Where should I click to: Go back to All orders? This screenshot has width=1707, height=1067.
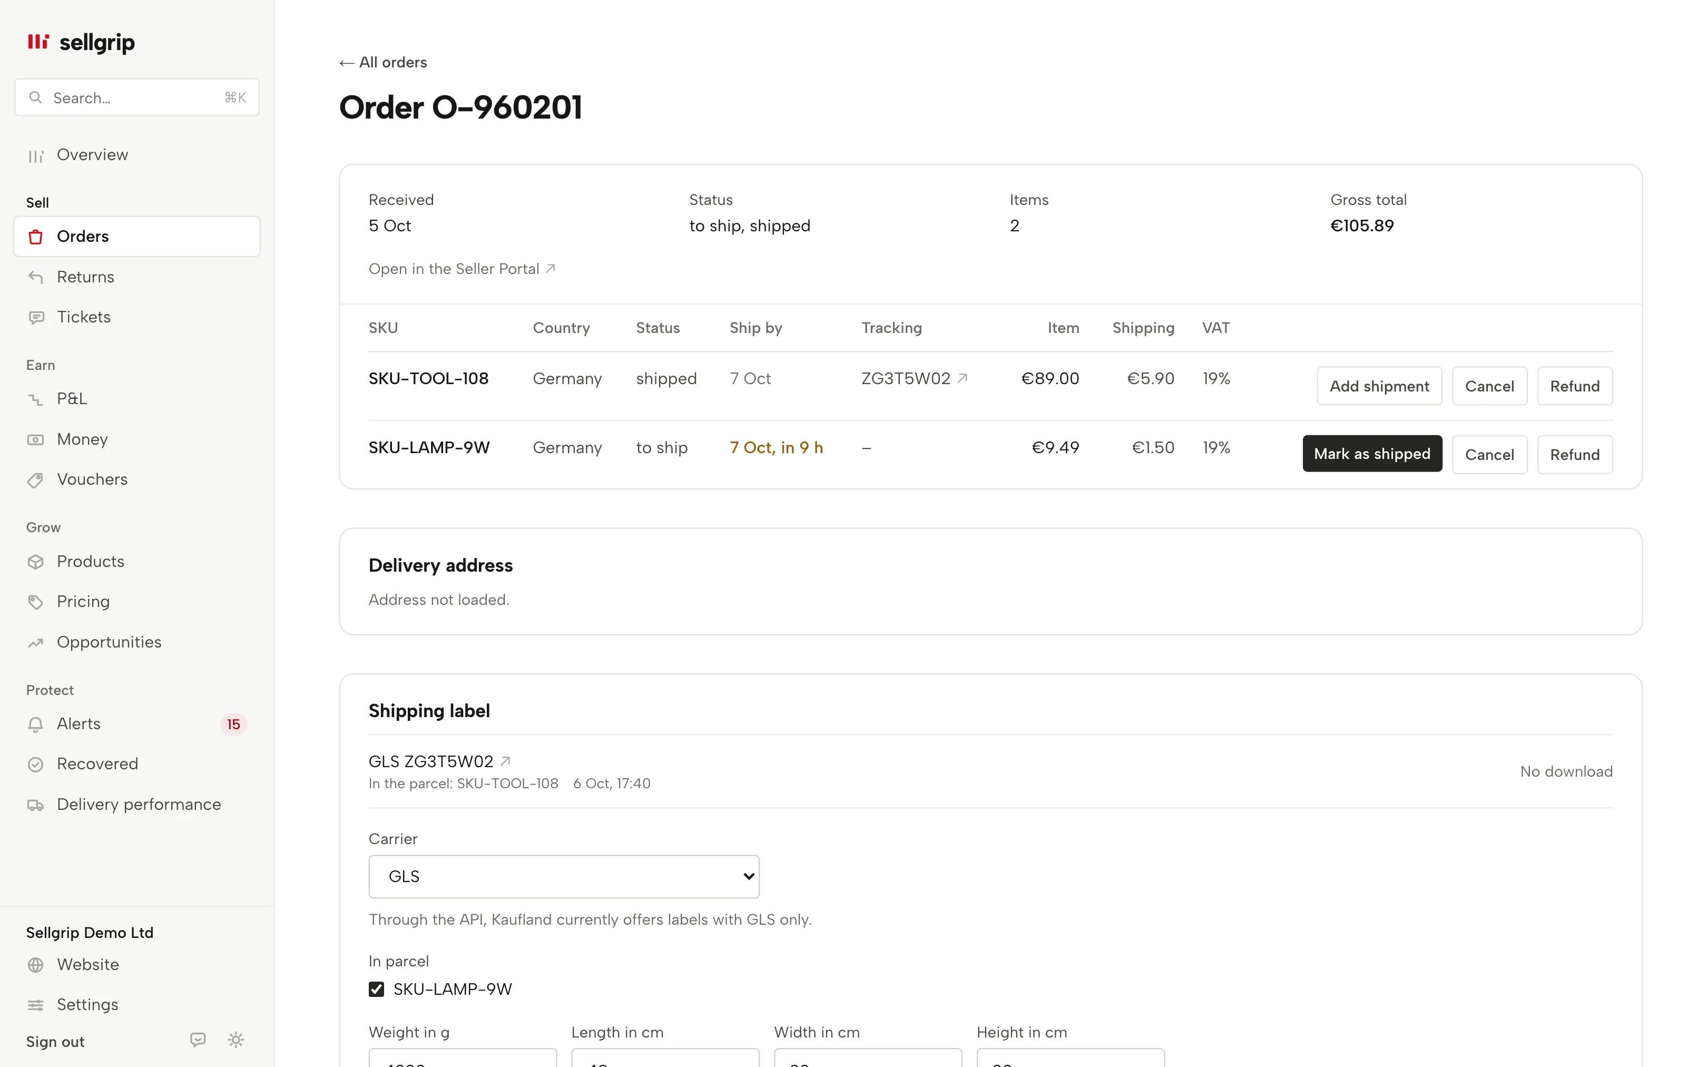(383, 62)
